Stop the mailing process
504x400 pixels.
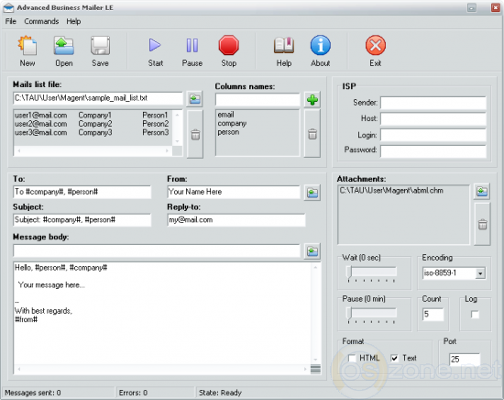tap(228, 51)
